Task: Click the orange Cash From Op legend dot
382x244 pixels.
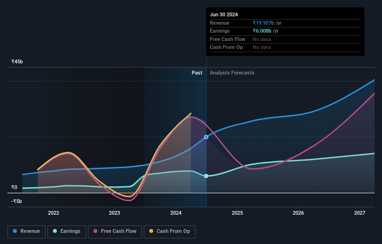Action: pos(151,231)
